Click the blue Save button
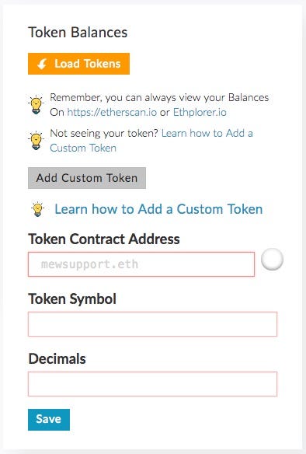Image resolution: width=306 pixels, height=454 pixels. click(49, 420)
